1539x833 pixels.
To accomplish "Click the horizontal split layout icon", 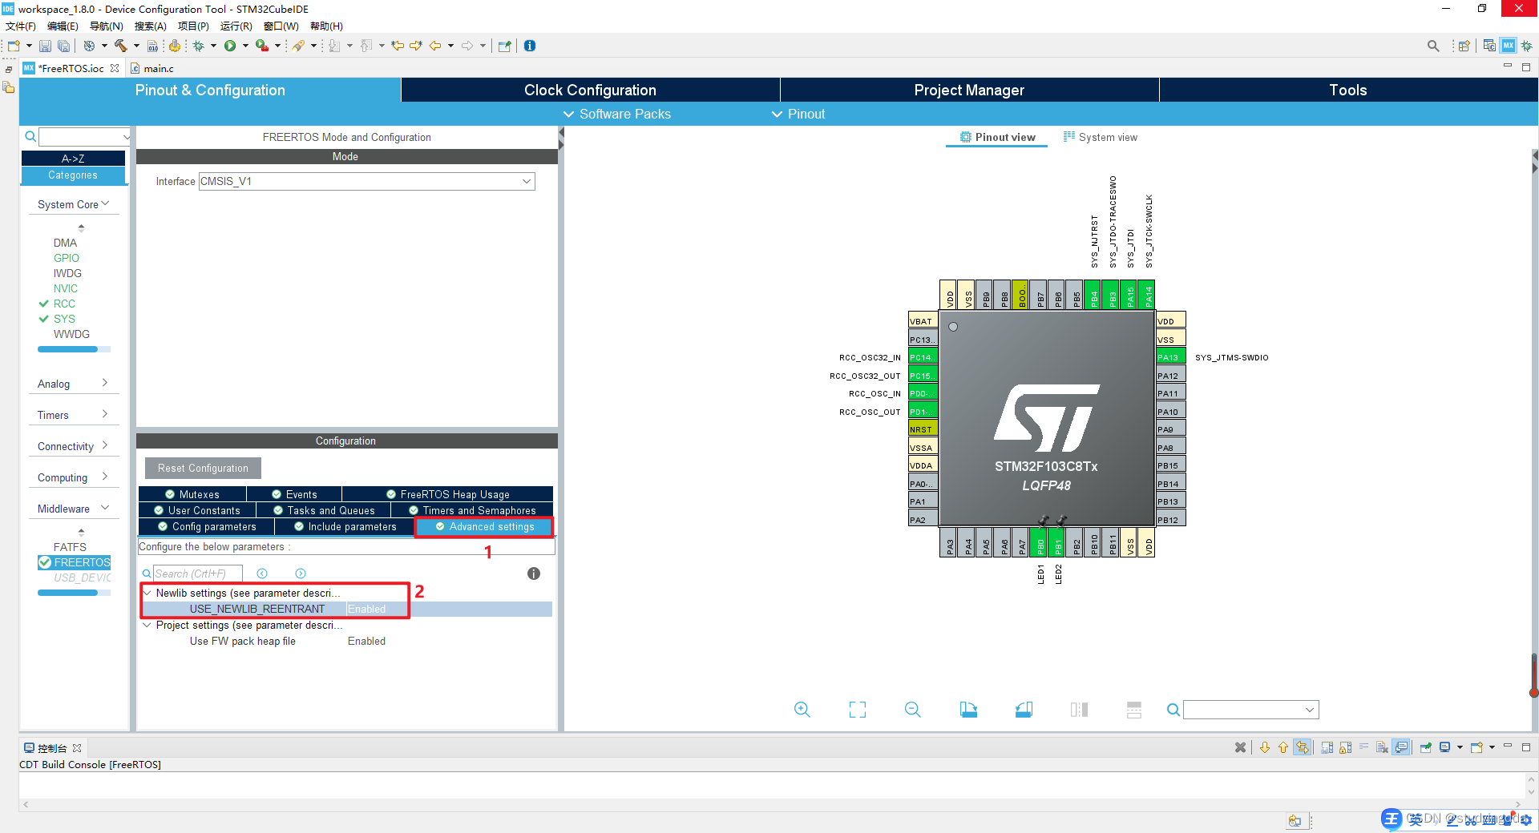I will point(1134,710).
